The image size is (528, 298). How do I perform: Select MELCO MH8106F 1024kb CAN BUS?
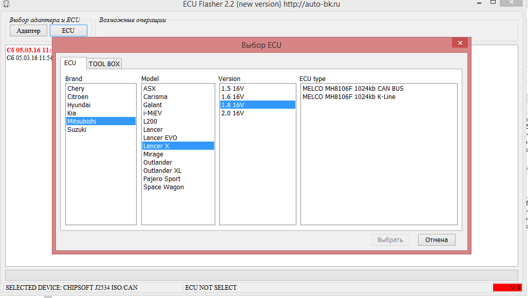pyautogui.click(x=379, y=88)
